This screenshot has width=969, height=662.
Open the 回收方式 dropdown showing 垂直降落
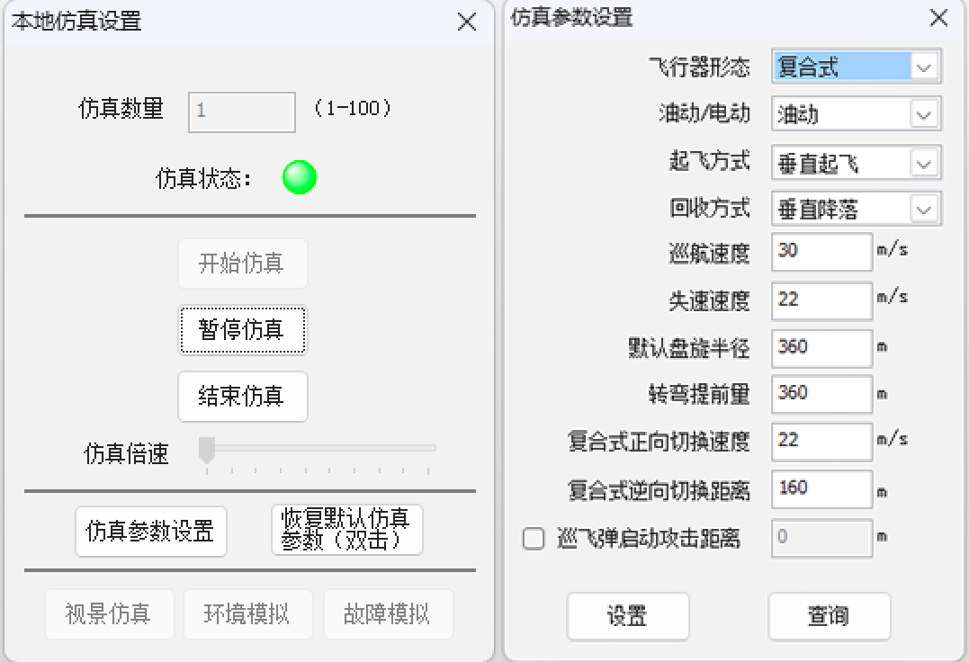coord(856,210)
